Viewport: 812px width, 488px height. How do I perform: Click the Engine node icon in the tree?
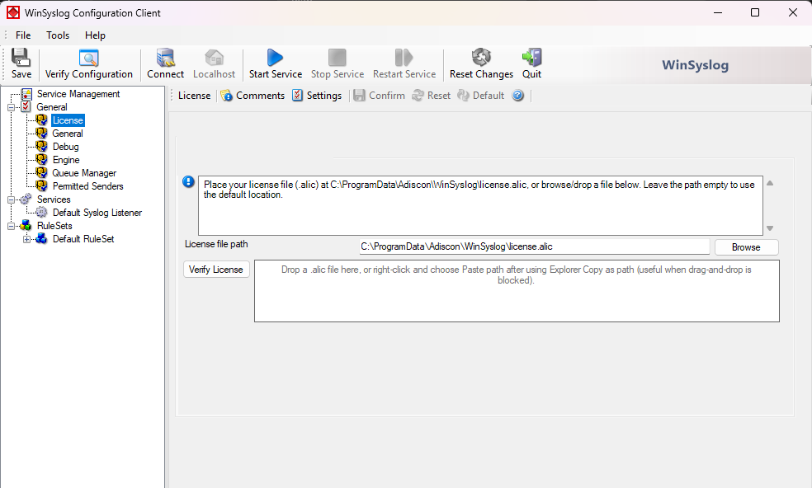(x=41, y=159)
